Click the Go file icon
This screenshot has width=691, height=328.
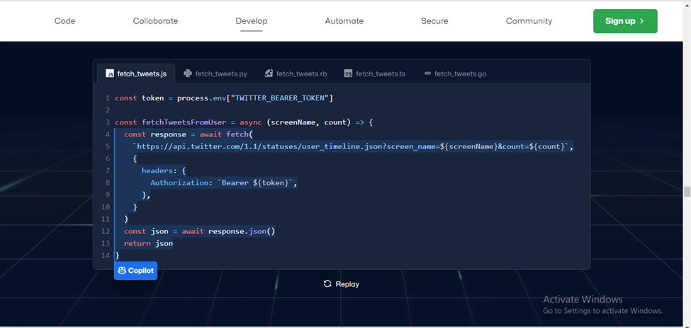tap(427, 74)
